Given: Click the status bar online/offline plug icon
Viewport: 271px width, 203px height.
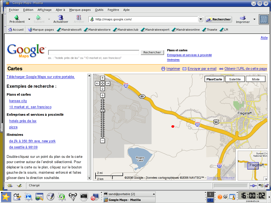Looking at the screenshot, I should (253, 186).
